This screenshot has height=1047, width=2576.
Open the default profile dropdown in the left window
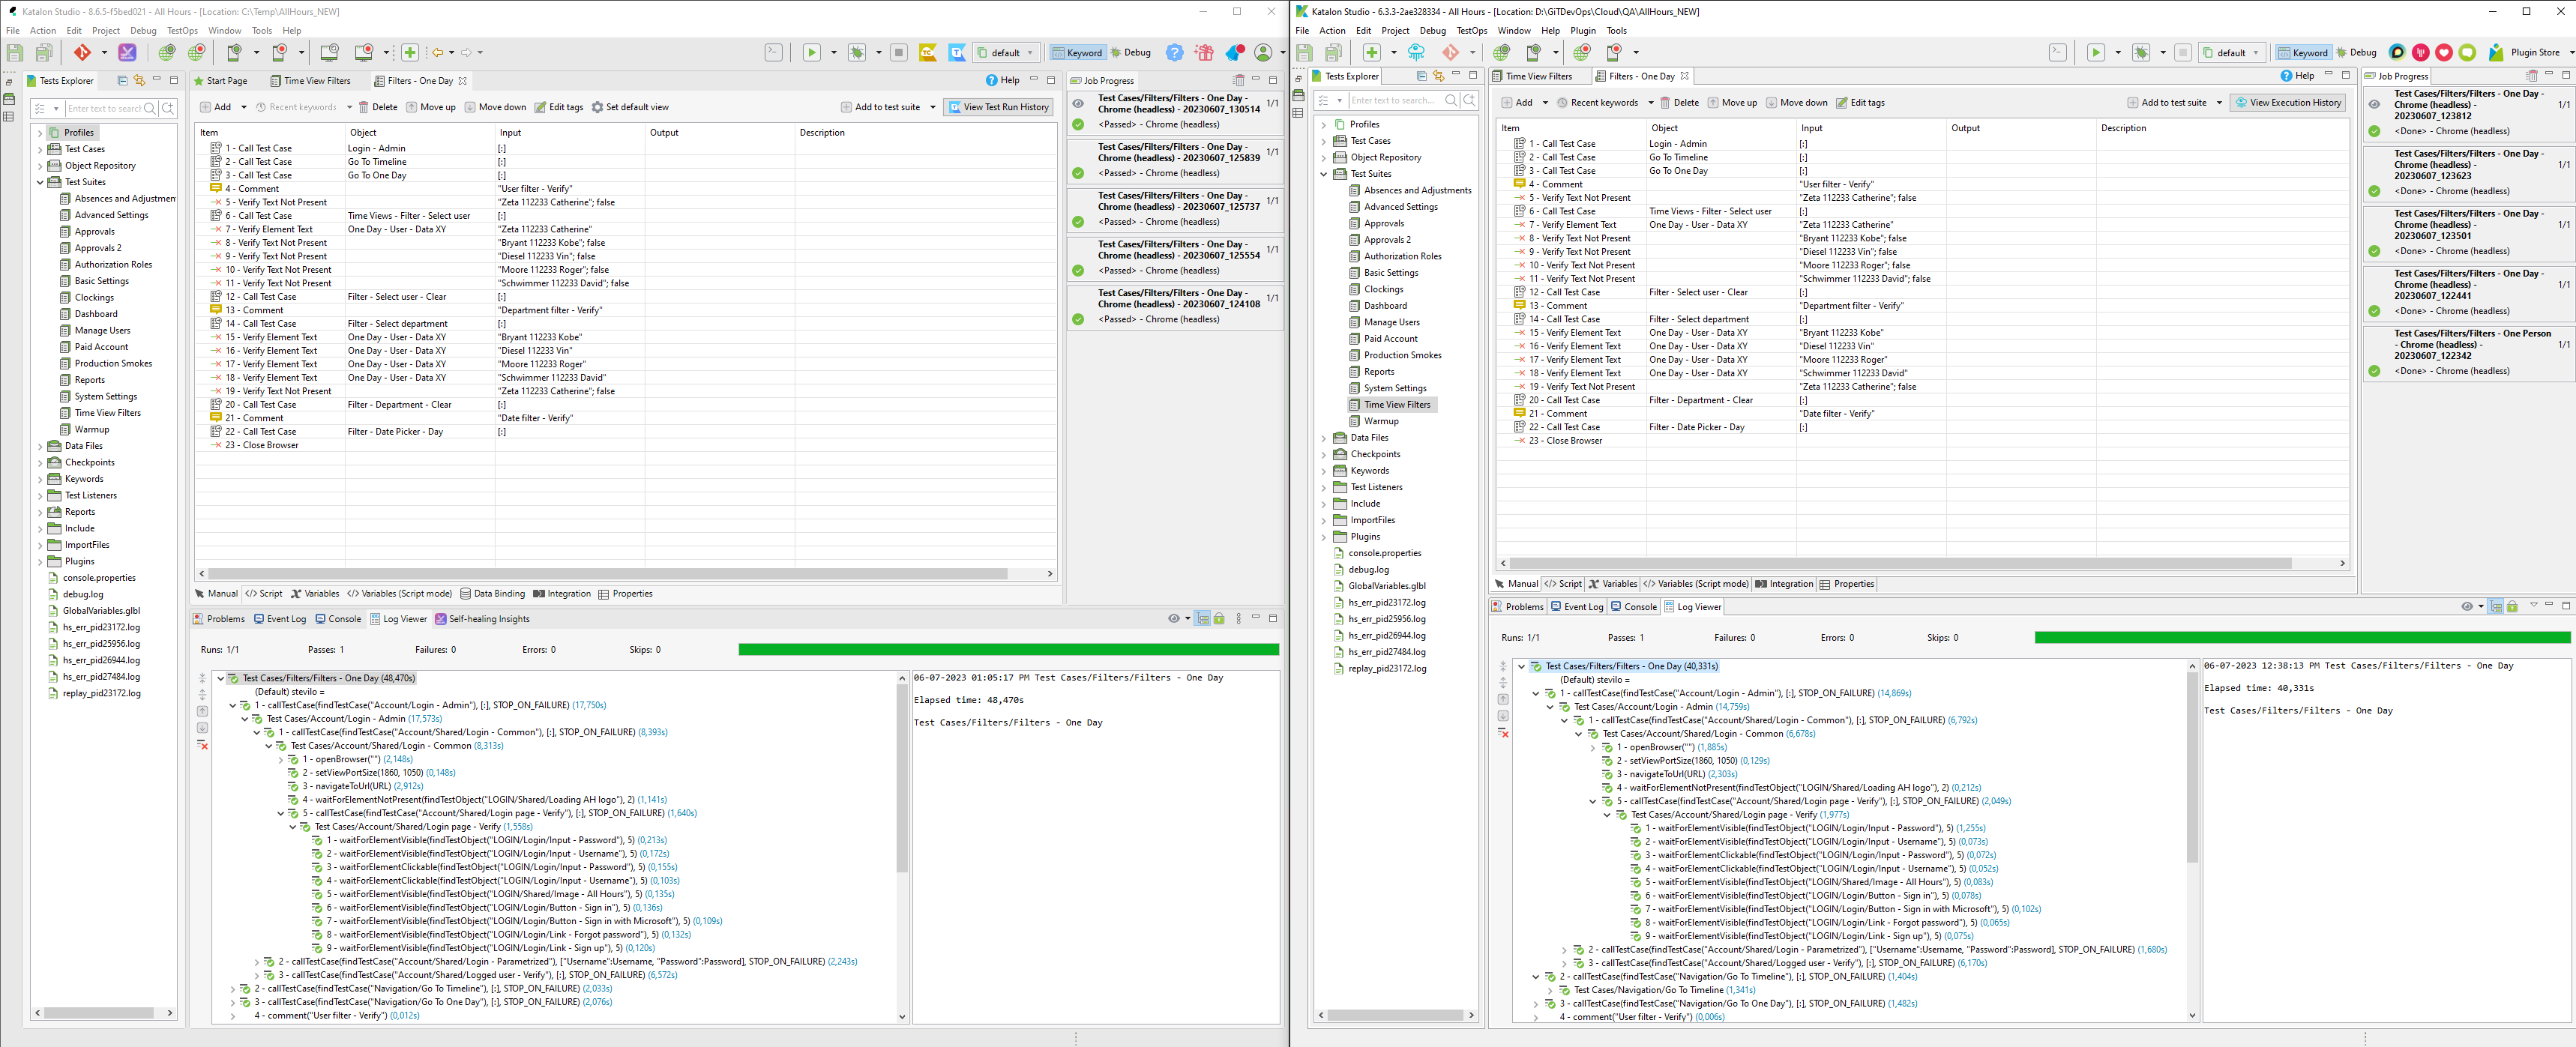pyautogui.click(x=1006, y=53)
